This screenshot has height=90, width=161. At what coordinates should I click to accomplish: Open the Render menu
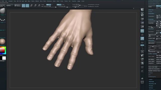(x=54, y=1)
